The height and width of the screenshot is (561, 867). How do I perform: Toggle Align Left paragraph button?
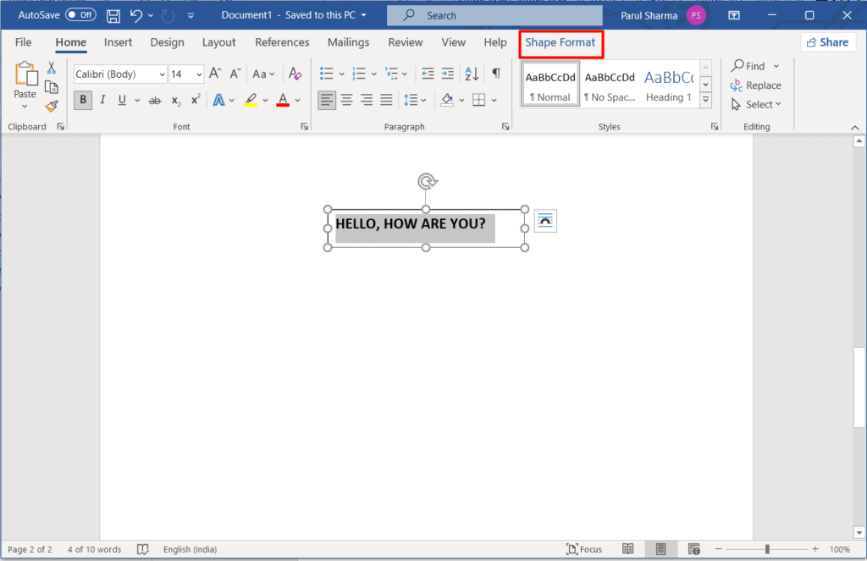(327, 100)
